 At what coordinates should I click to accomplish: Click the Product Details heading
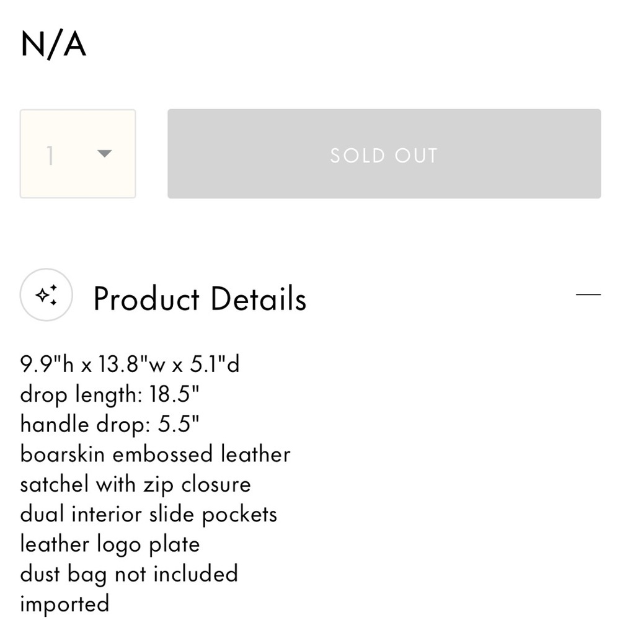[200, 299]
